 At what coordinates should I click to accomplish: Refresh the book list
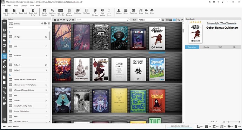tap(58, 20)
